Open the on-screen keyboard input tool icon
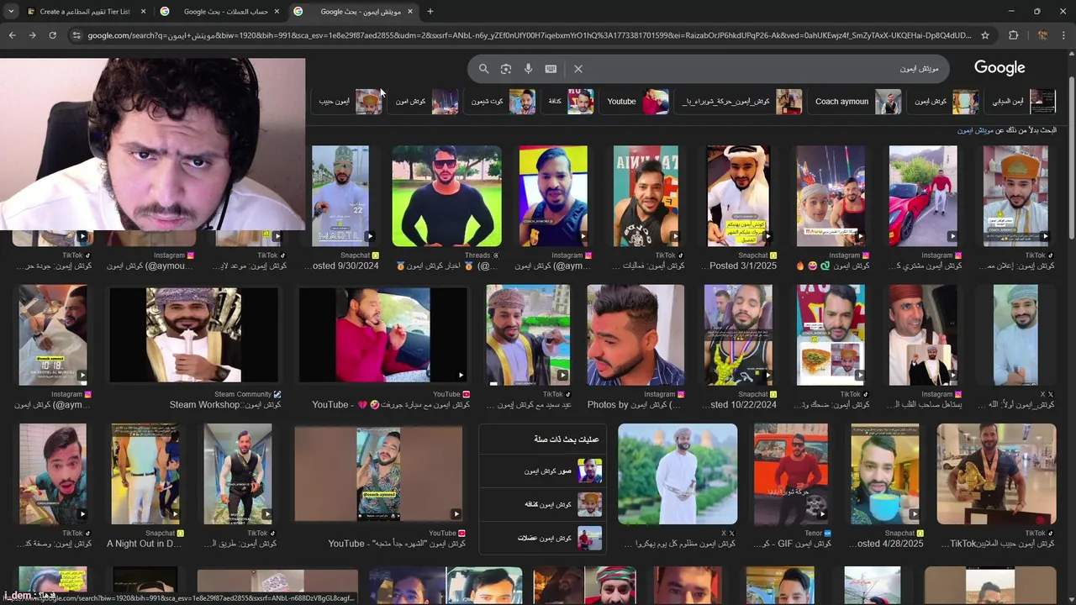Viewport: 1076px width, 605px height. (551, 69)
